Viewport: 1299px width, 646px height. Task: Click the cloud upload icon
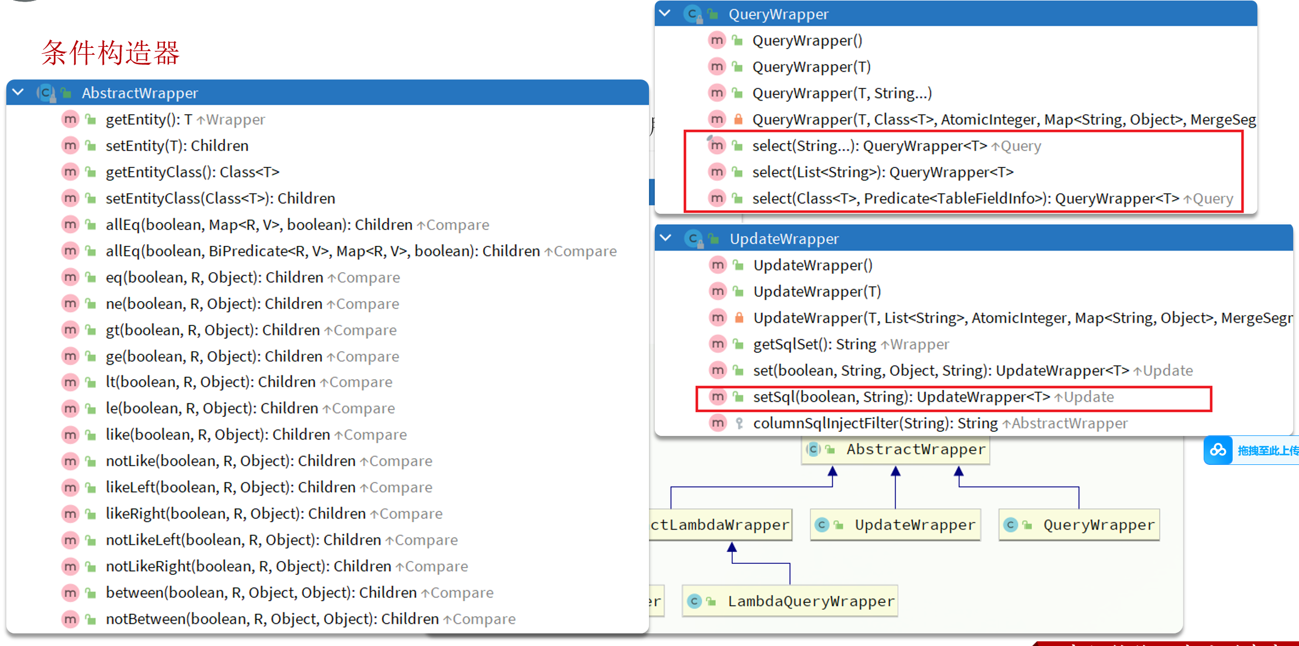[1218, 450]
